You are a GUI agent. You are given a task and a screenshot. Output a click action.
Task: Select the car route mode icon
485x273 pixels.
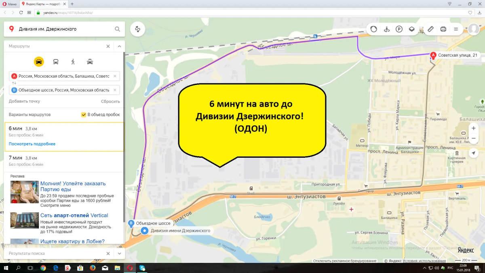(39, 61)
